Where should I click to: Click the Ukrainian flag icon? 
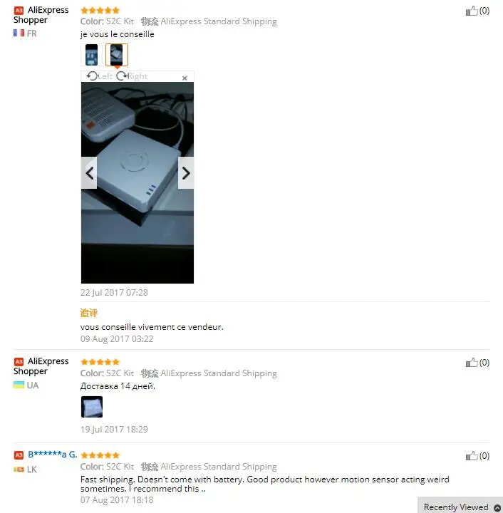pyautogui.click(x=19, y=385)
